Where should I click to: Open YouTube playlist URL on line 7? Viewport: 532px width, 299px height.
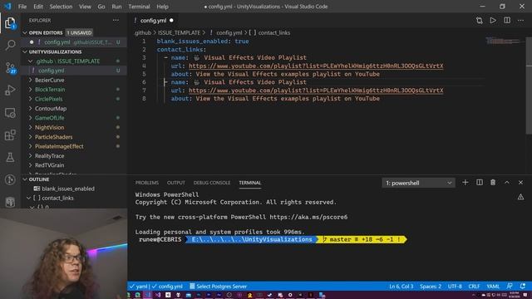[x=316, y=91]
